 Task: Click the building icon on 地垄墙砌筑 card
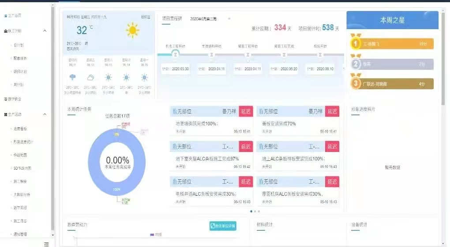(175, 111)
